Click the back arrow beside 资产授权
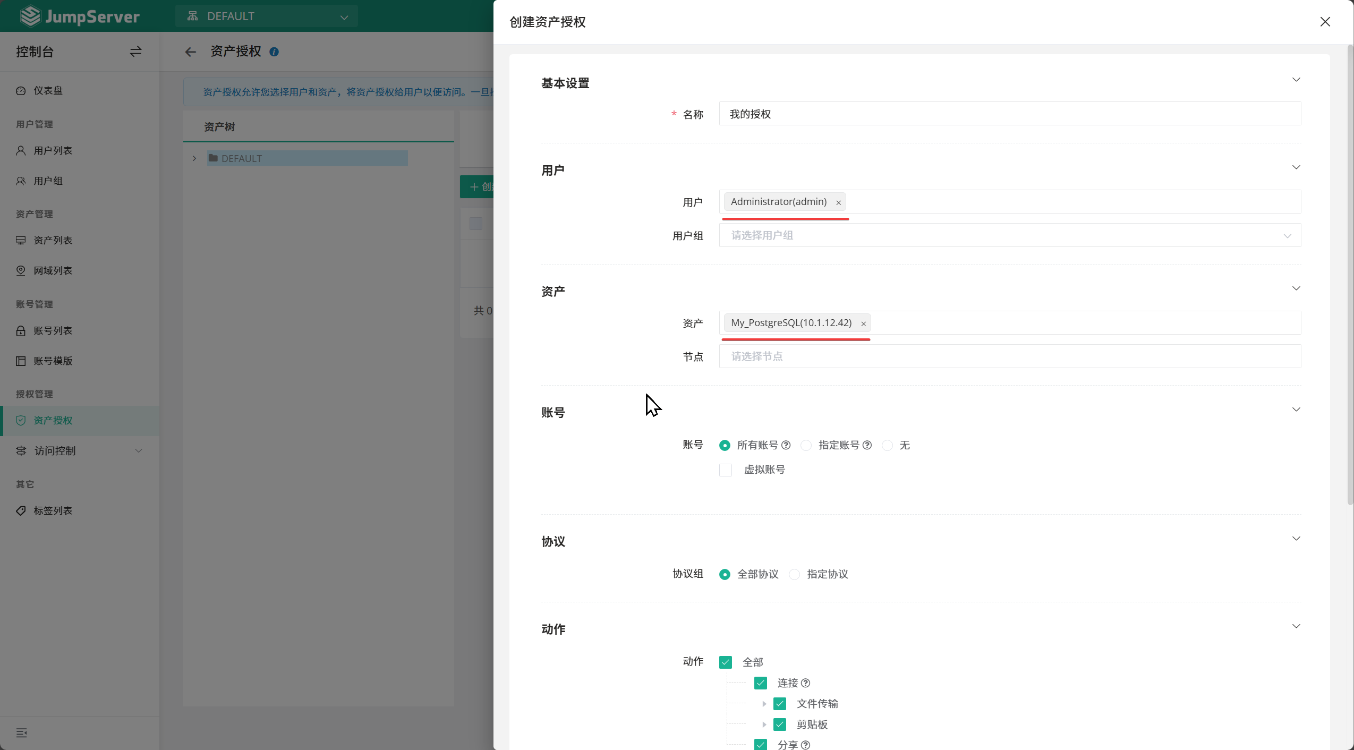The height and width of the screenshot is (750, 1354). tap(191, 52)
